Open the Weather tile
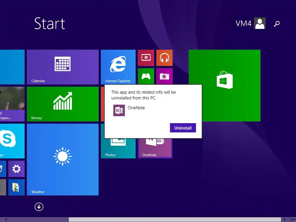The height and width of the screenshot is (222, 296). pyautogui.click(x=63, y=160)
